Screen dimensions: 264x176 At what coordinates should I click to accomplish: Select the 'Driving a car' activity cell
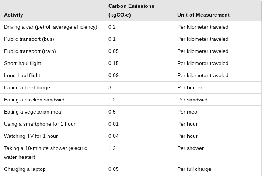click(51, 27)
